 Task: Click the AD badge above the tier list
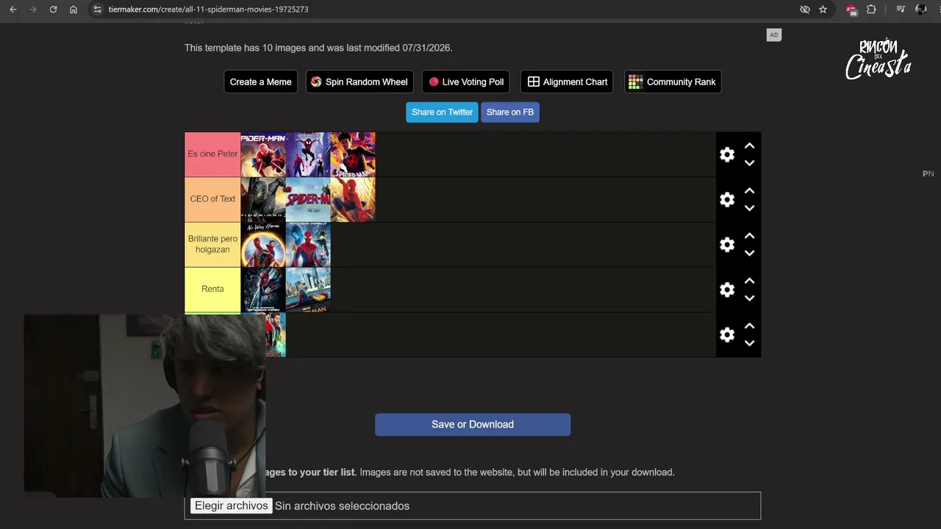(x=773, y=35)
